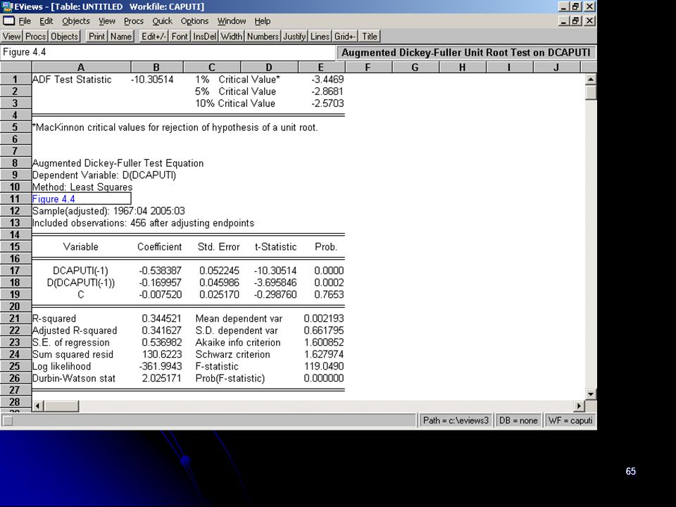
Task: Click the 10% critical value -2.5703
Action: click(x=327, y=104)
